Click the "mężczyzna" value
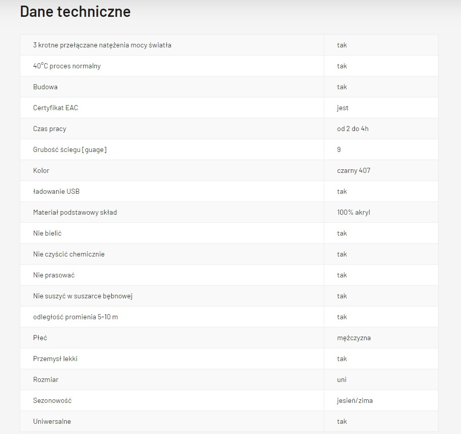Image resolution: width=461 pixels, height=434 pixels. pos(353,338)
